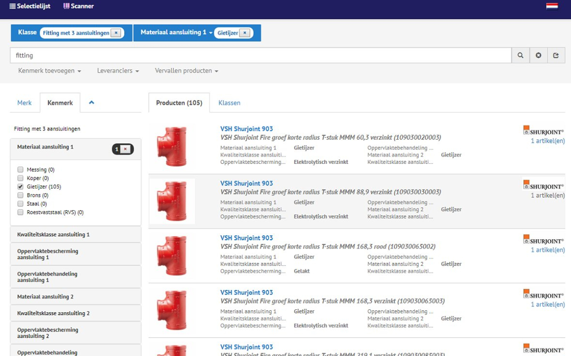Open the Kenmerk toevoegen dropdown
This screenshot has width=571, height=356.
[49, 70]
